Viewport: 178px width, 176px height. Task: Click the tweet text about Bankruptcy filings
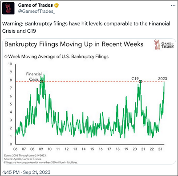pyautogui.click(x=86, y=27)
